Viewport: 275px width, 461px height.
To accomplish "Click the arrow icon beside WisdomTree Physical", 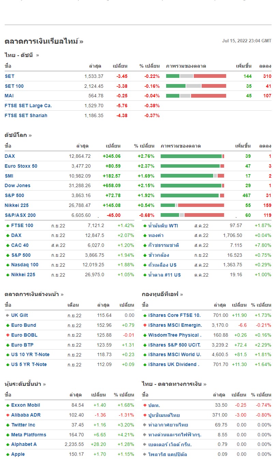I will (145, 335).
